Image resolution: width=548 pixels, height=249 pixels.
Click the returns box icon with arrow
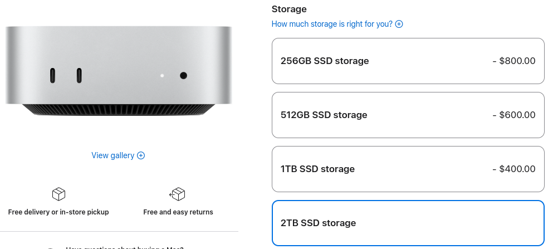tap(178, 194)
